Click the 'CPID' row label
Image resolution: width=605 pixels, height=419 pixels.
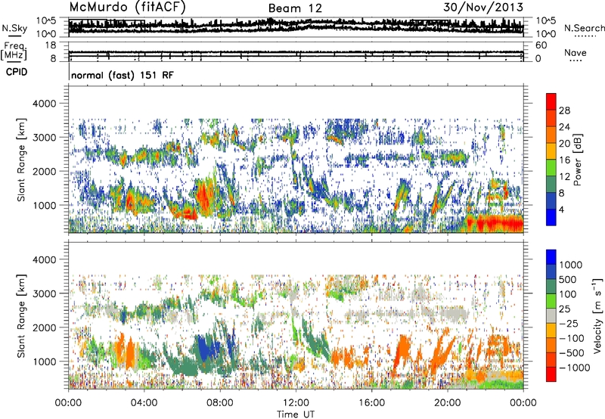tap(17, 72)
